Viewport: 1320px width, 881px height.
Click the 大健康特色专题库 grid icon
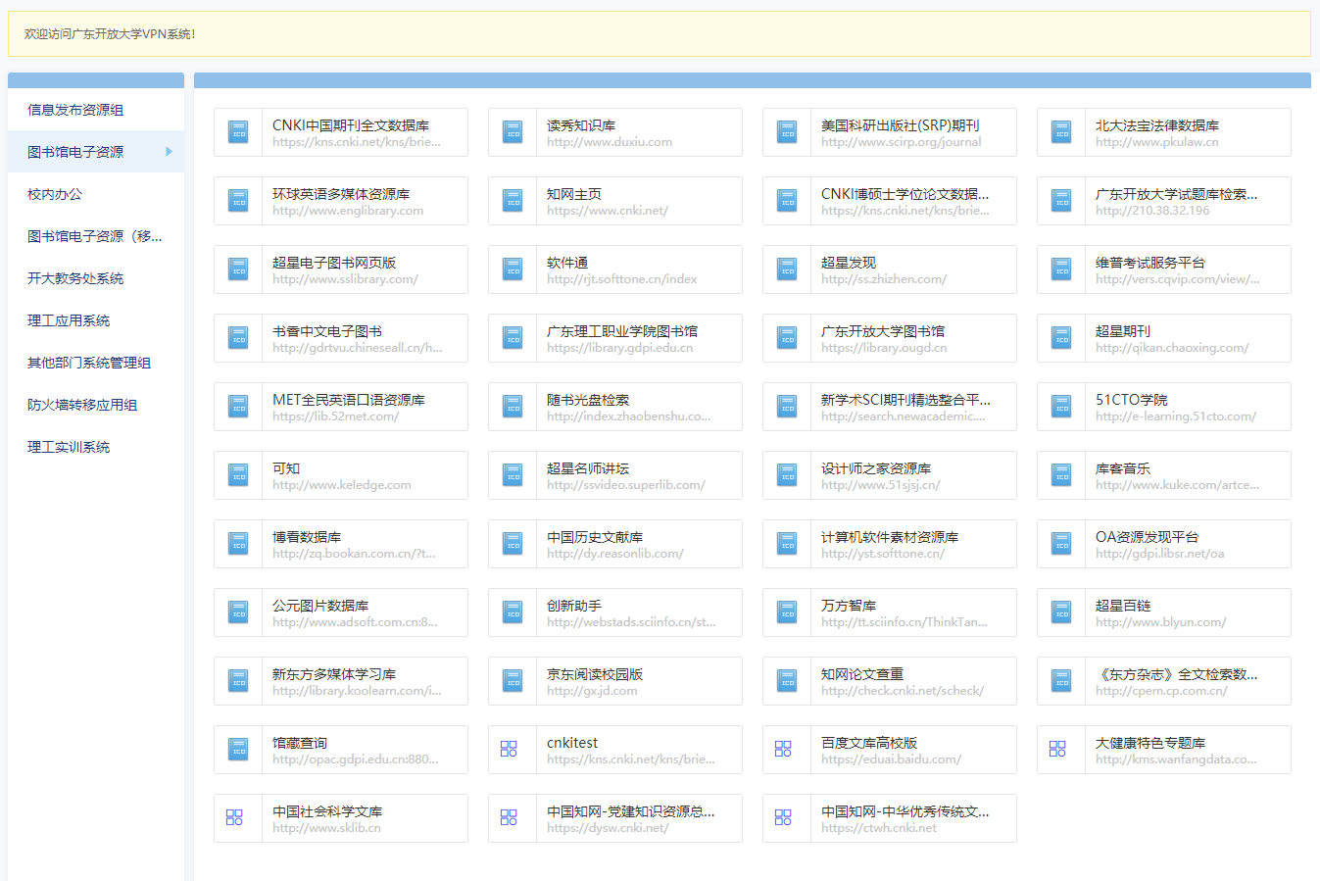(x=1057, y=749)
